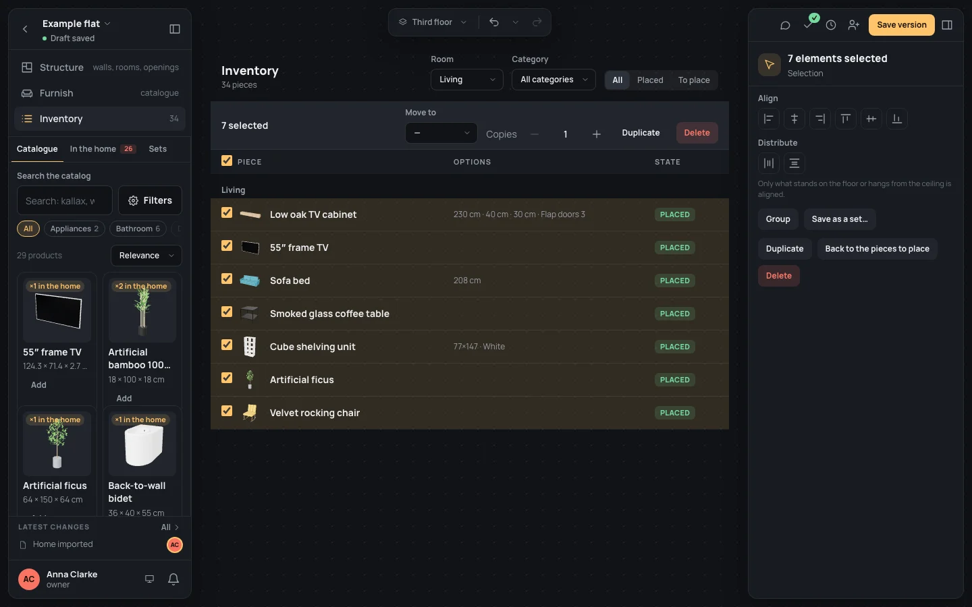972x607 pixels.
Task: Click the checkmark icon with the green badge
Action: pyautogui.click(x=809, y=24)
